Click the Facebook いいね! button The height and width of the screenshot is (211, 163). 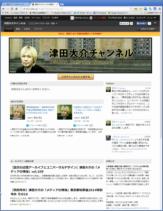(142, 23)
